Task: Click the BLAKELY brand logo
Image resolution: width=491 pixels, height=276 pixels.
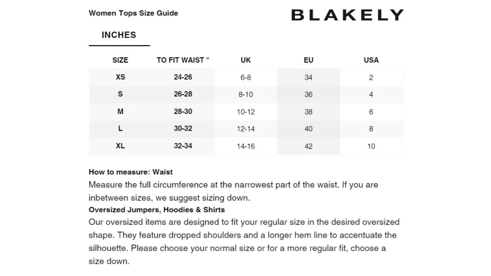Action: coord(347,15)
